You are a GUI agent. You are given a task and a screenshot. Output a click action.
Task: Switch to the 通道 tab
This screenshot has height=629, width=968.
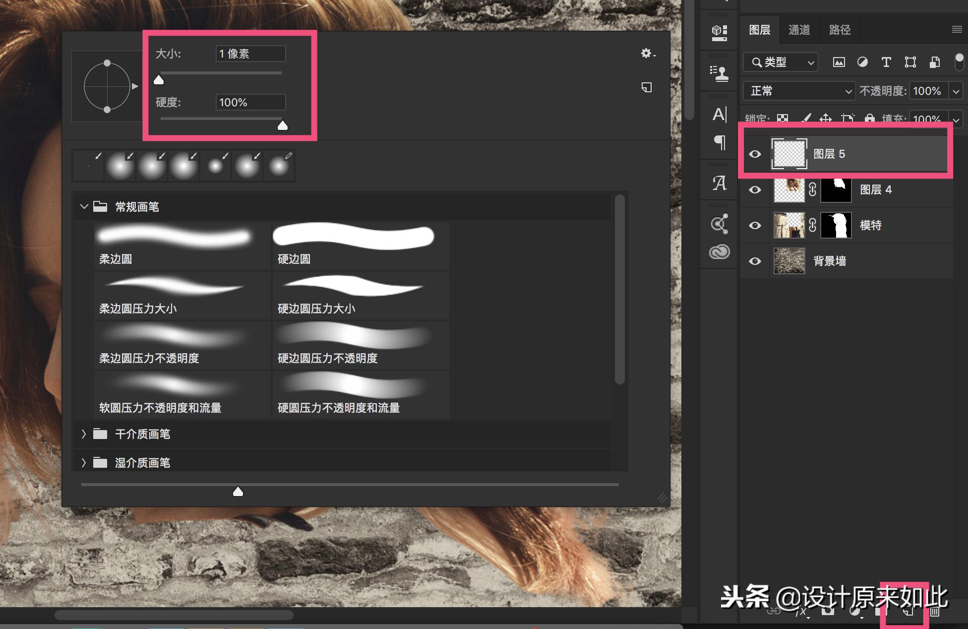pyautogui.click(x=799, y=30)
